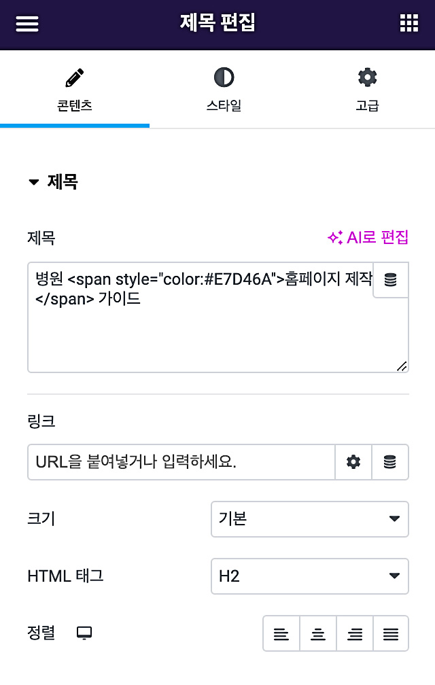Open the hamburger menu in header
The height and width of the screenshot is (685, 435).
tap(27, 24)
